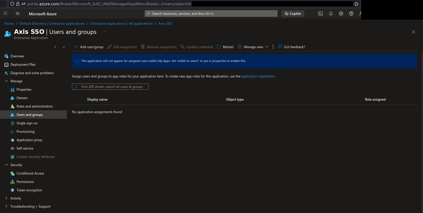Screen dimensions: 423x213
Task: Open the Azure apps grid launcher
Action: [x=5, y=13]
